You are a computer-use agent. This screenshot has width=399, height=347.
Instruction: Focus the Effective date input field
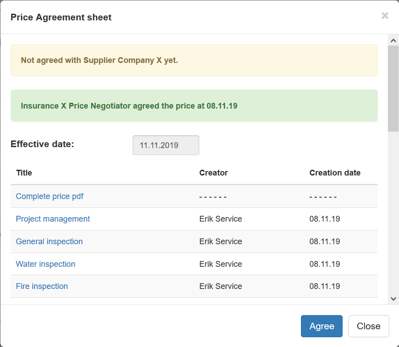pyautogui.click(x=166, y=145)
